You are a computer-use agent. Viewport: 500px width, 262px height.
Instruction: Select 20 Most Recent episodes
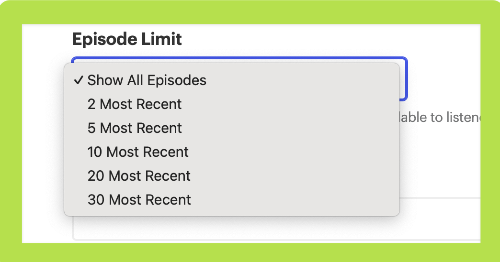139,176
